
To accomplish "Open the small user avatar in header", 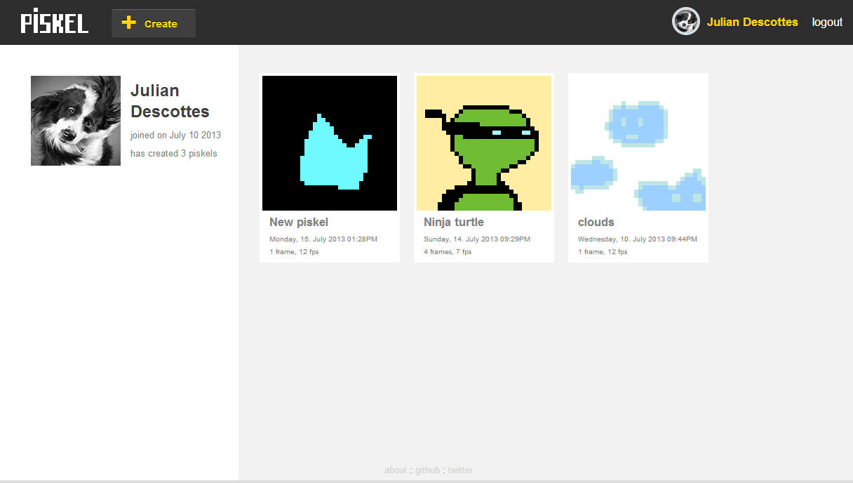I will click(686, 22).
